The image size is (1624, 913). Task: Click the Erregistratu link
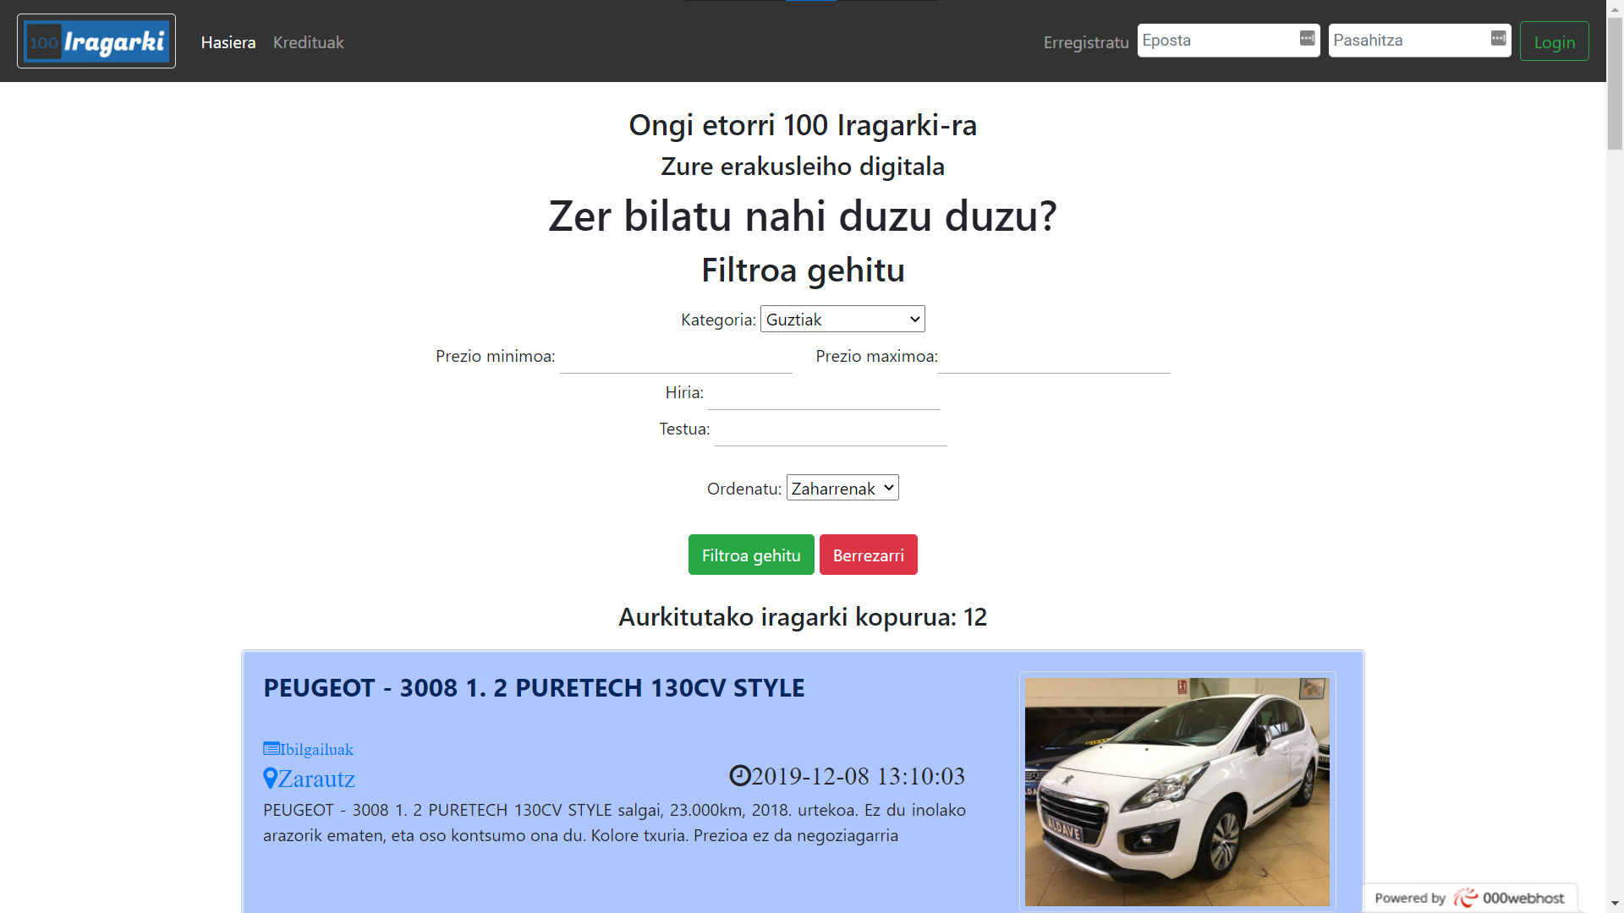point(1086,42)
